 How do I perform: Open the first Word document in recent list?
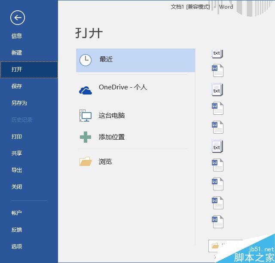[x=217, y=70]
